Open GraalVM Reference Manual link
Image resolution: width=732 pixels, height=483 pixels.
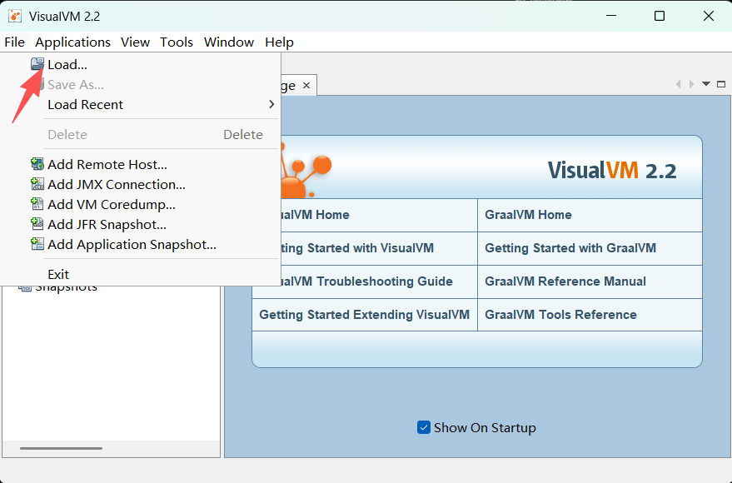point(565,281)
